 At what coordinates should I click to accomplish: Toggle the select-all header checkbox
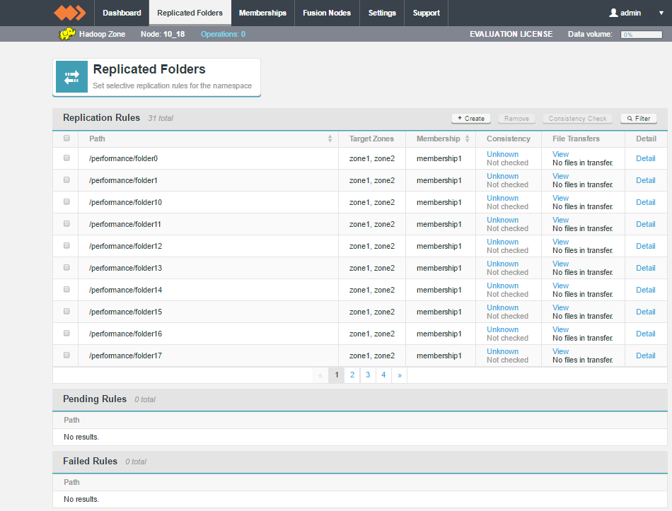66,138
